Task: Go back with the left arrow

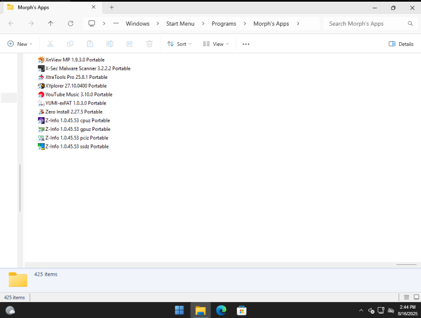Action: click(11, 24)
